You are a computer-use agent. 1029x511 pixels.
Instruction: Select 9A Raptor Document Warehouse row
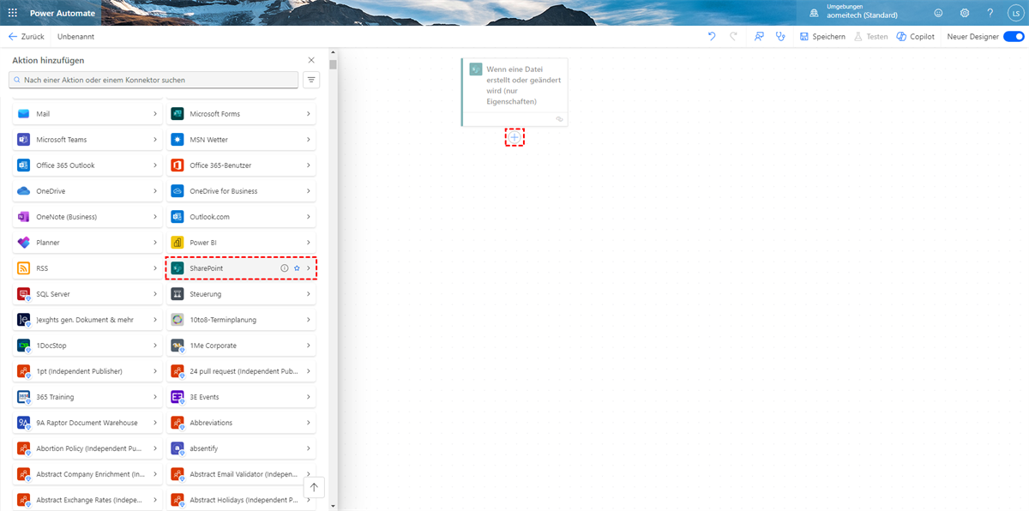tap(87, 423)
